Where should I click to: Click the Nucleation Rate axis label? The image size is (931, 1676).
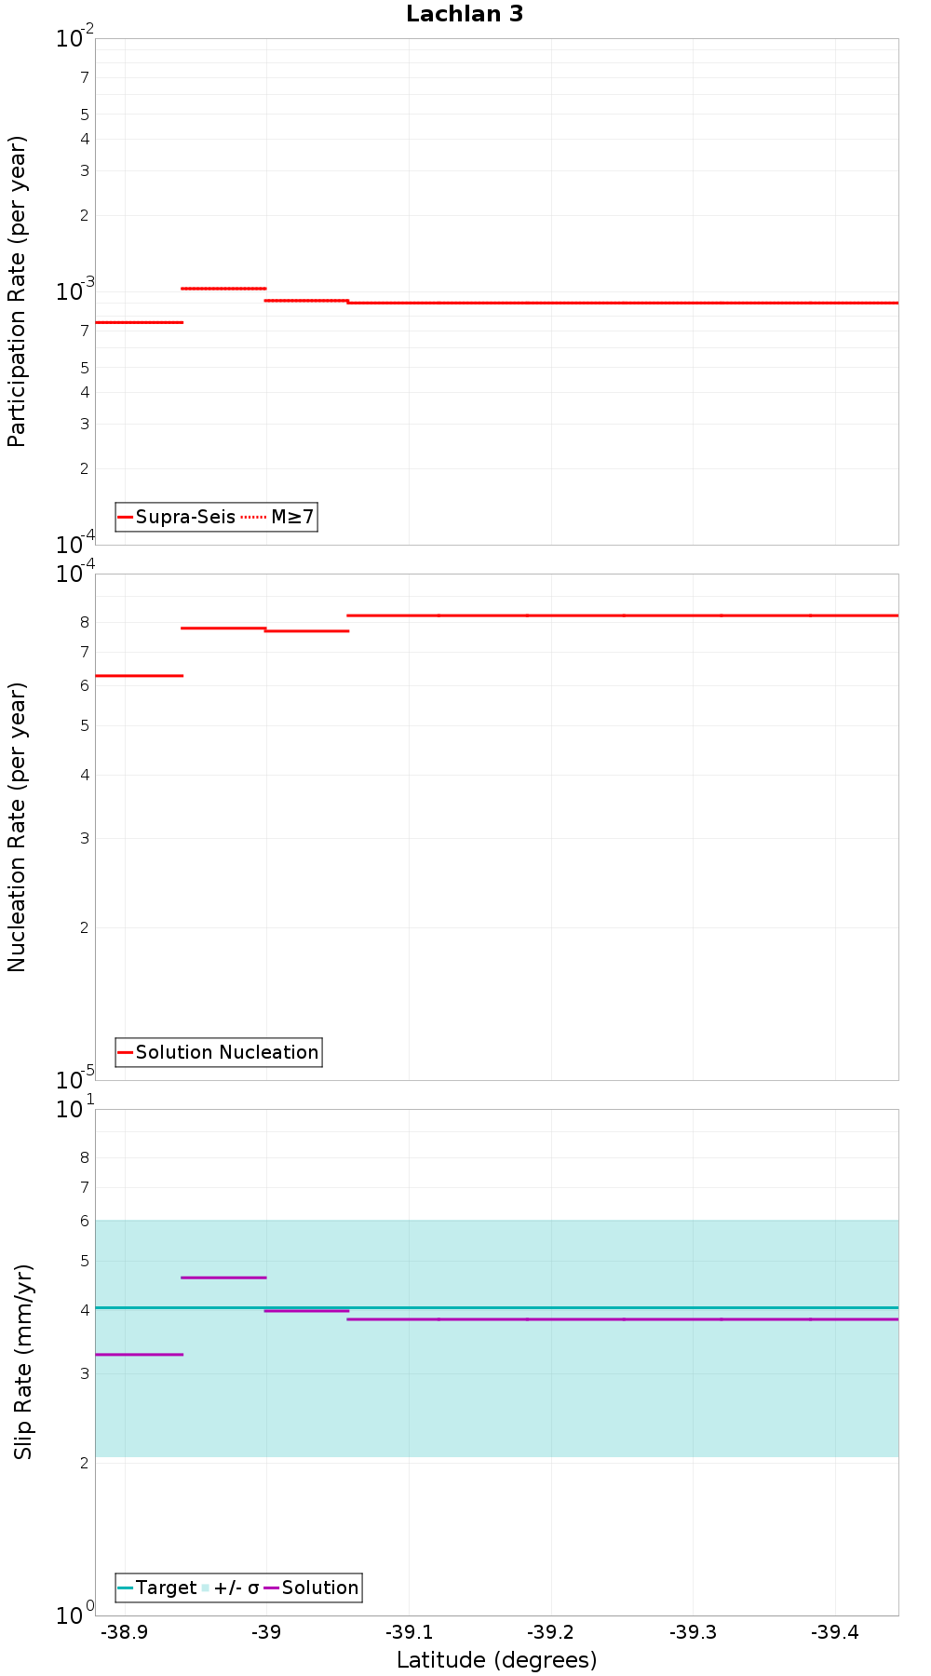click(18, 828)
